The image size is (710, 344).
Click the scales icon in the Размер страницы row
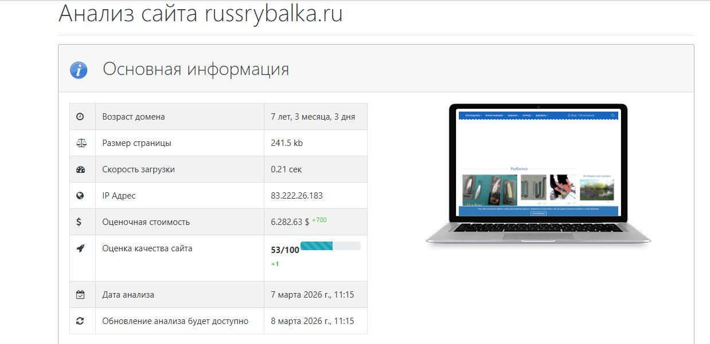[x=81, y=143]
